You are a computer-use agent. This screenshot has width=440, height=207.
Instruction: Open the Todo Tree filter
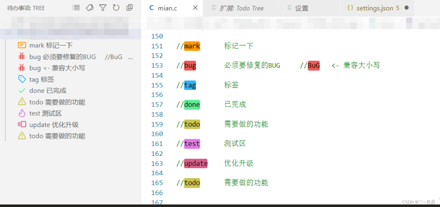pyautogui.click(x=103, y=8)
